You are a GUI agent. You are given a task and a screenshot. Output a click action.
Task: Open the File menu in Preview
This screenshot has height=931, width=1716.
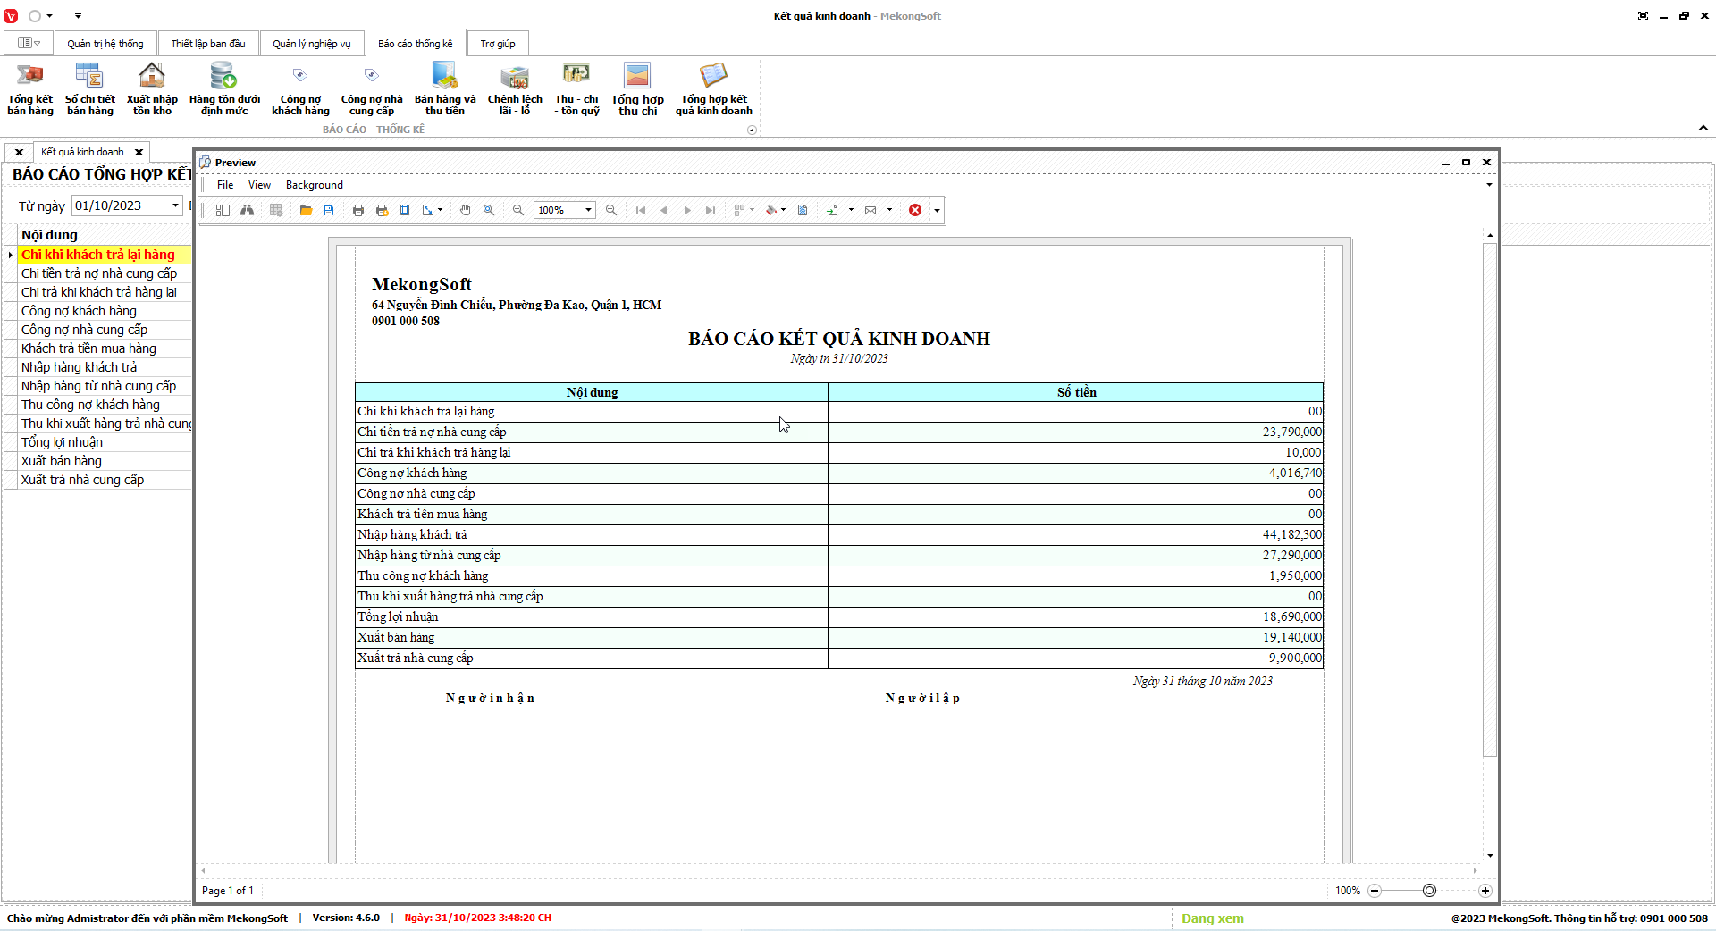tap(225, 185)
